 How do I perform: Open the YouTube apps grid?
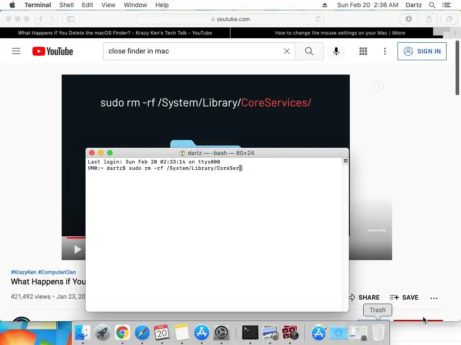[x=363, y=51]
